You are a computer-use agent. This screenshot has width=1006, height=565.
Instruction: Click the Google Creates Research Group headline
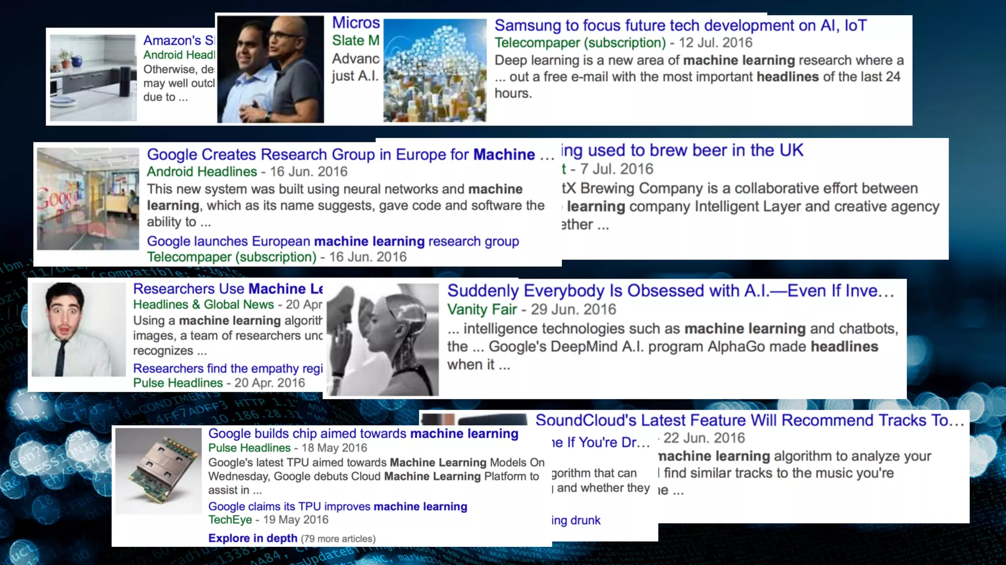pyautogui.click(x=351, y=154)
